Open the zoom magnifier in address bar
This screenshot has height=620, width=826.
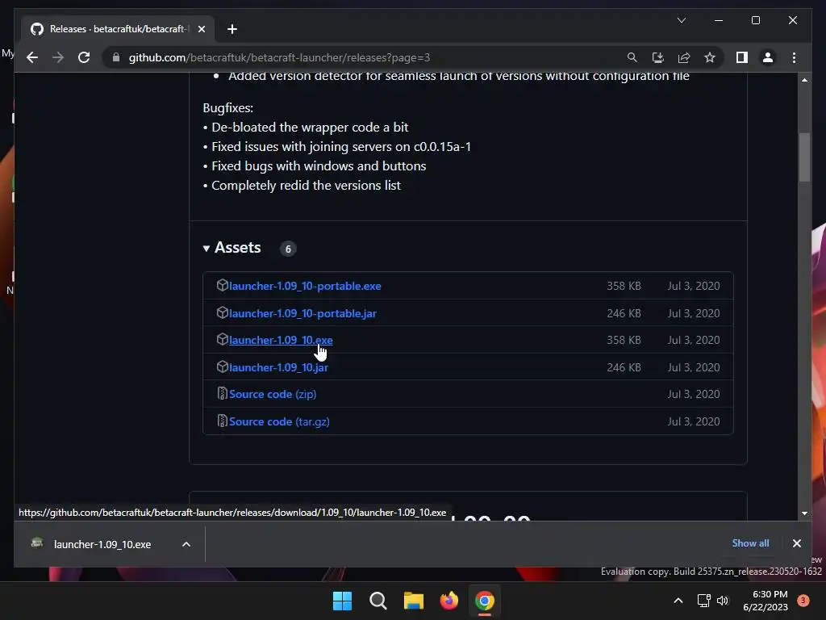[x=632, y=57]
